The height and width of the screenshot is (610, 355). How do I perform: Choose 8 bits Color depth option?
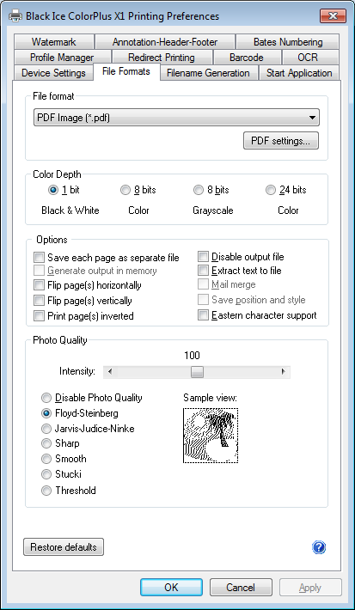point(138,190)
